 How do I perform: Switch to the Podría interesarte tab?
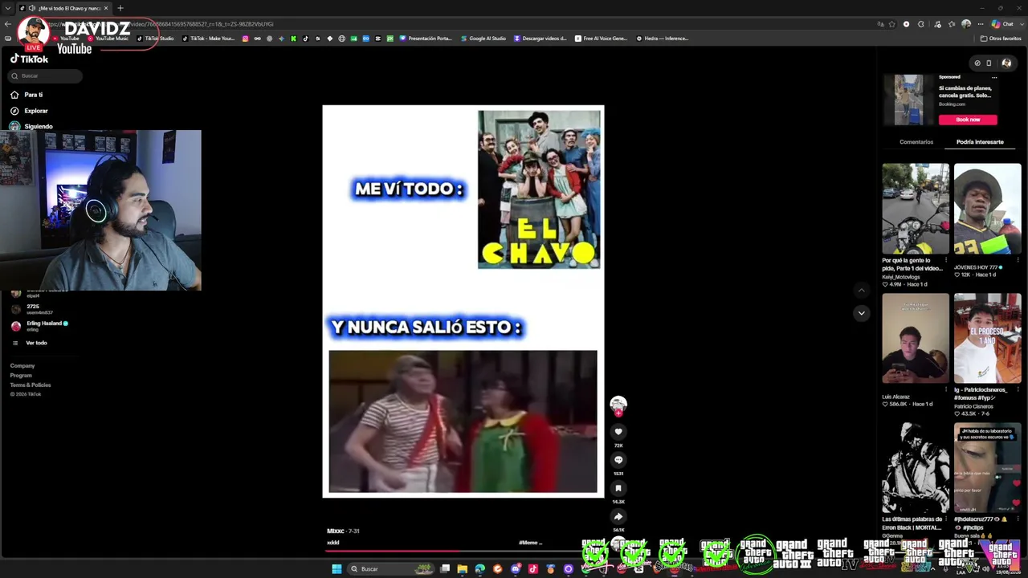980,142
